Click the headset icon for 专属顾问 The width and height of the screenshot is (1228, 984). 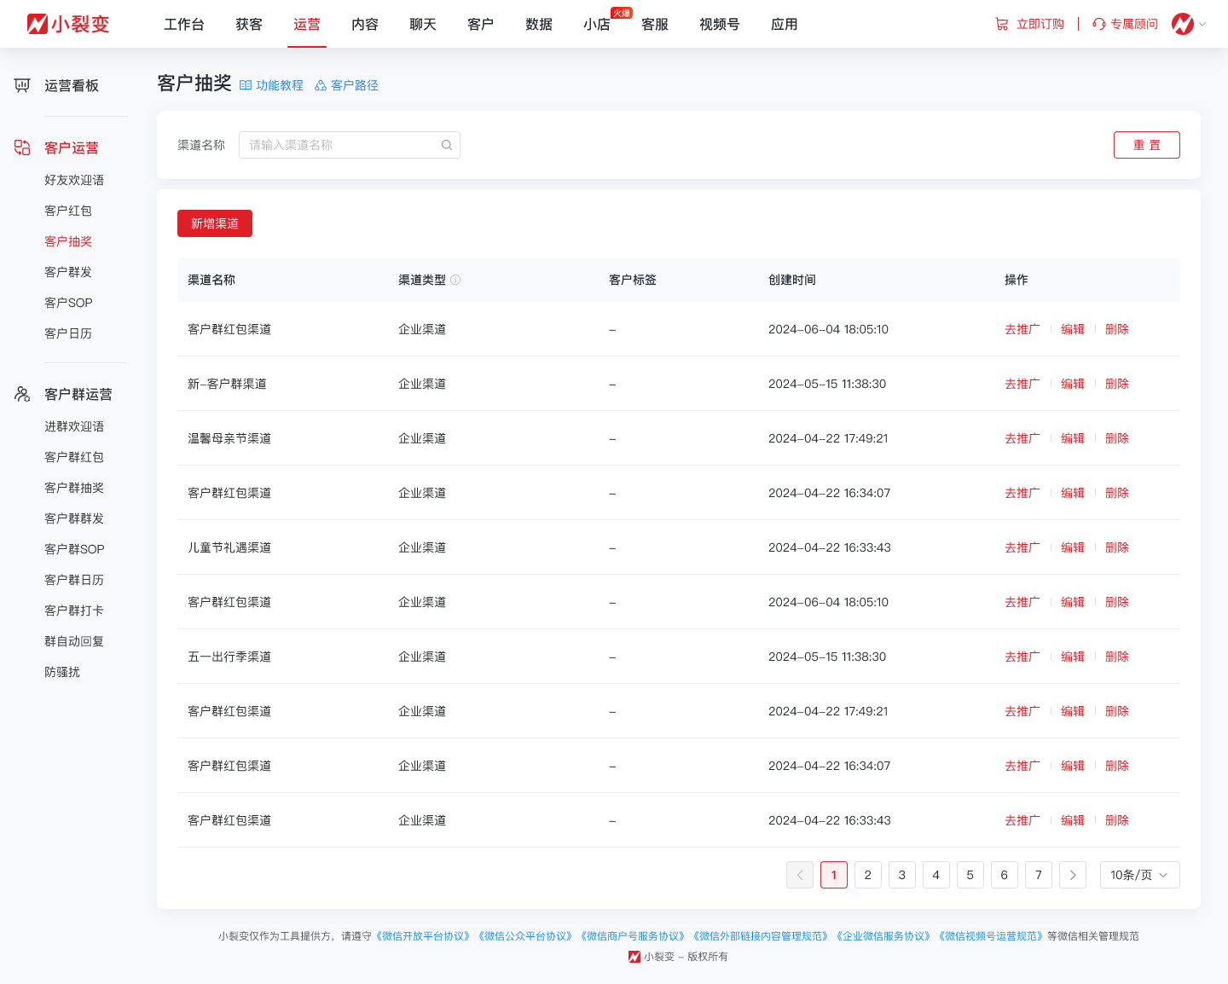[1099, 24]
